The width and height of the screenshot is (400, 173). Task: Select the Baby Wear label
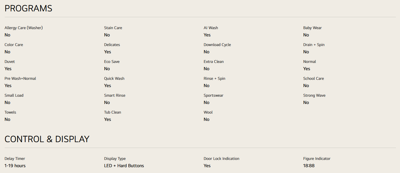pos(312,28)
